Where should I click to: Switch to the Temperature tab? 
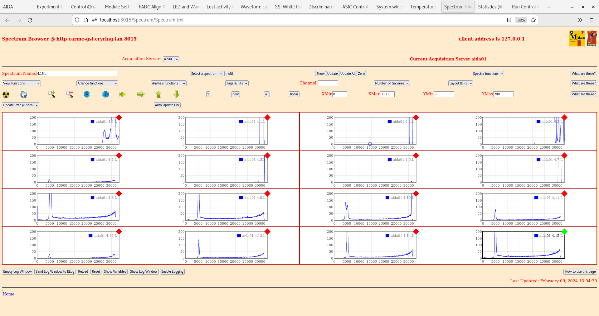[423, 7]
